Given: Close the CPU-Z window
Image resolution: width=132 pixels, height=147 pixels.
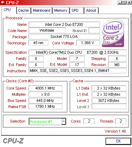Looking at the screenshot, I should click(x=129, y=2).
